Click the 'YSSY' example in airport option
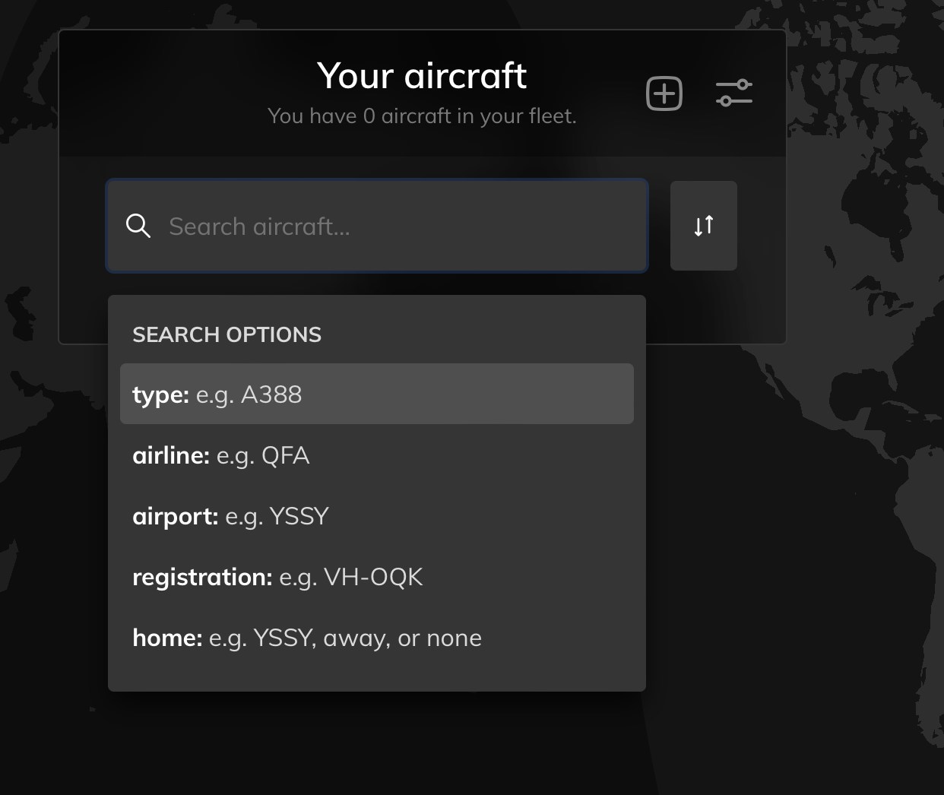This screenshot has height=795, width=944. 299,516
